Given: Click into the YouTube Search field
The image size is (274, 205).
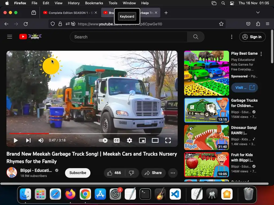Looking at the screenshot, I should pyautogui.click(x=129, y=37).
